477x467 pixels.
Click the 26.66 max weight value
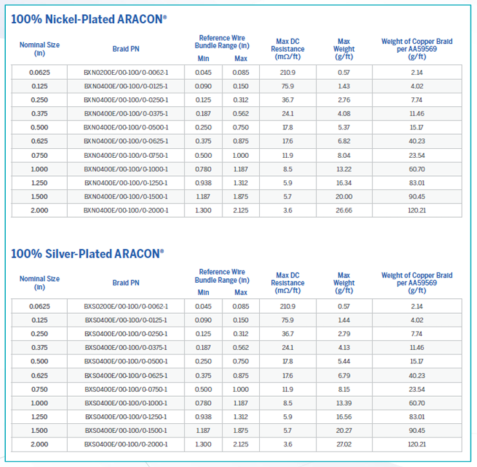[344, 211]
